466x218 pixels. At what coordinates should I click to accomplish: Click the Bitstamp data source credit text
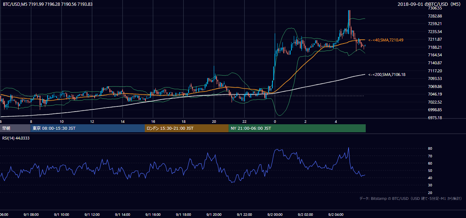[411, 198]
